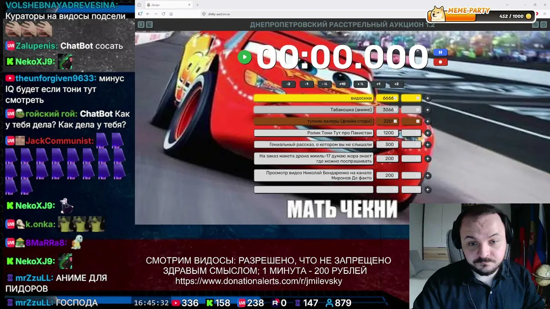Go to the browser home page icon
550x309 pixels.
pos(171,14)
